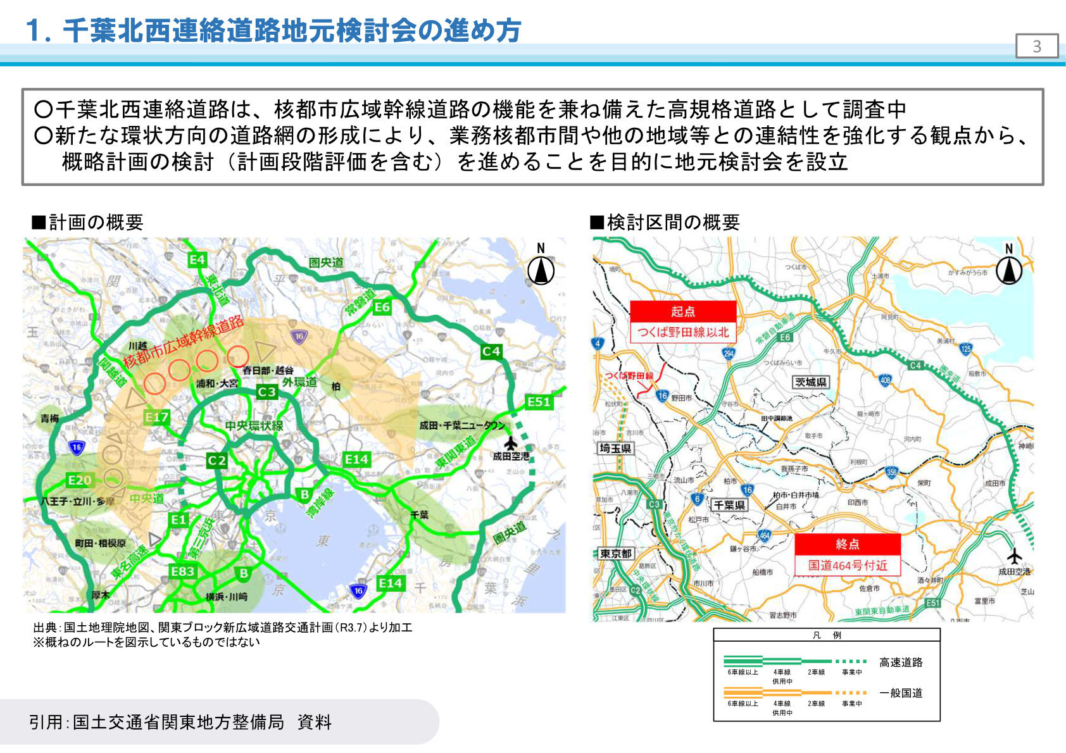Viewport: 1066px width, 753px height.
Task: Click the 凡例 legend header
Action: 827,635
